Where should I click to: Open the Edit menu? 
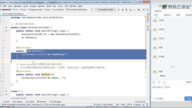pos(5,6)
